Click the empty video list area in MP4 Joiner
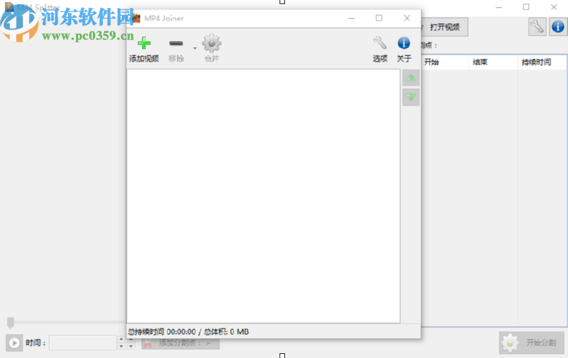The height and width of the screenshot is (358, 568). pyautogui.click(x=263, y=196)
